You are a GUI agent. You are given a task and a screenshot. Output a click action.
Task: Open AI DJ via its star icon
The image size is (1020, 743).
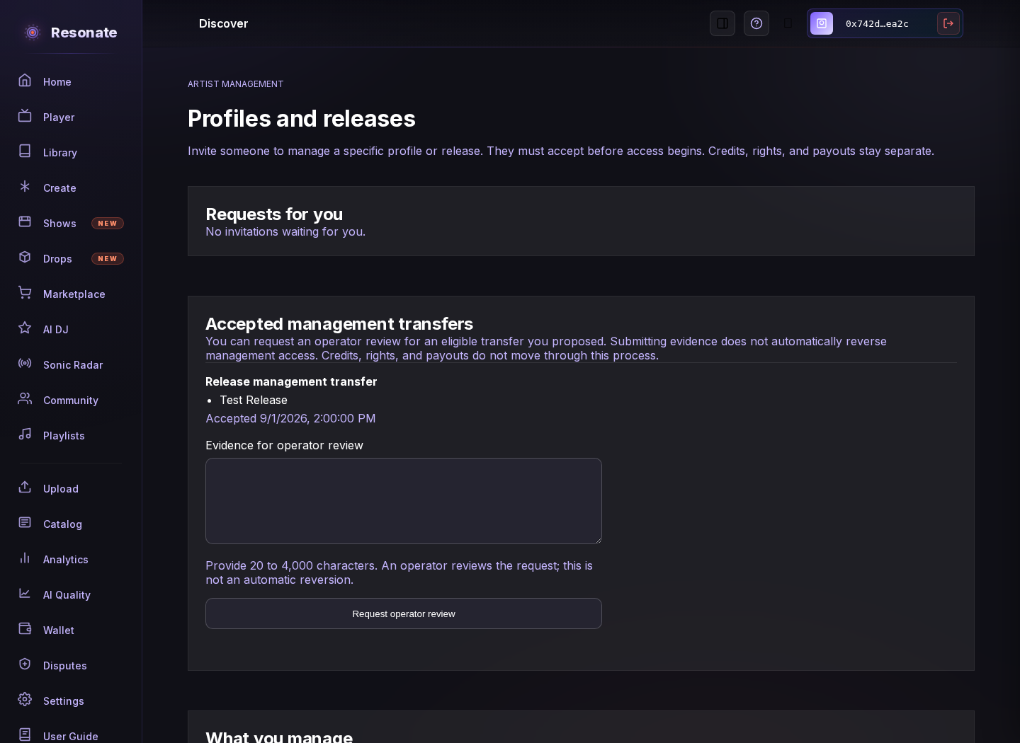(25, 328)
